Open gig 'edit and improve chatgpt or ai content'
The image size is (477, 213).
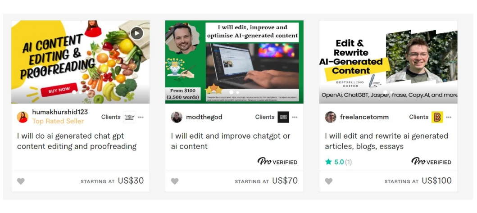pos(231,141)
